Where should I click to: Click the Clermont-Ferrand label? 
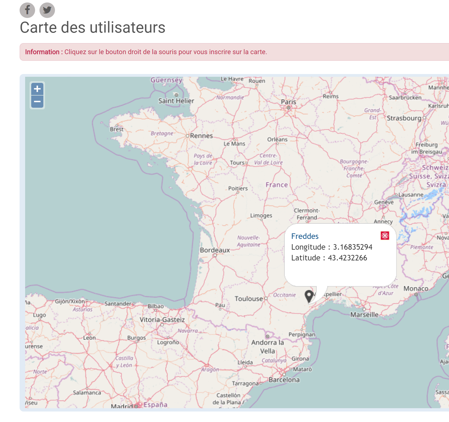tap(307, 214)
